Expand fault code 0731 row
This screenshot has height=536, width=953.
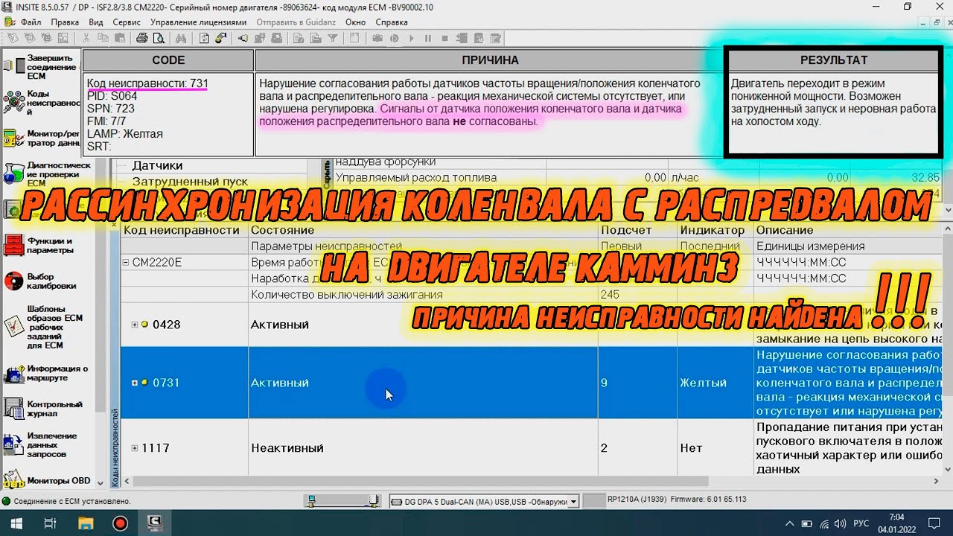pyautogui.click(x=135, y=383)
